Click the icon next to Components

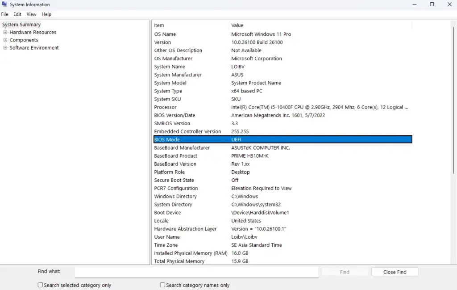pos(4,40)
